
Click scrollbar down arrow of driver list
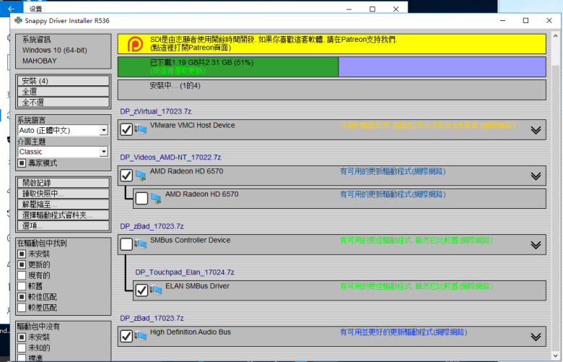(556, 355)
